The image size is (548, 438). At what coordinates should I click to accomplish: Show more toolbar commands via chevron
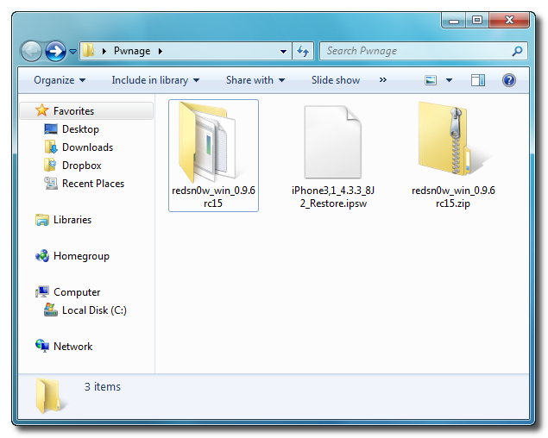click(x=382, y=80)
